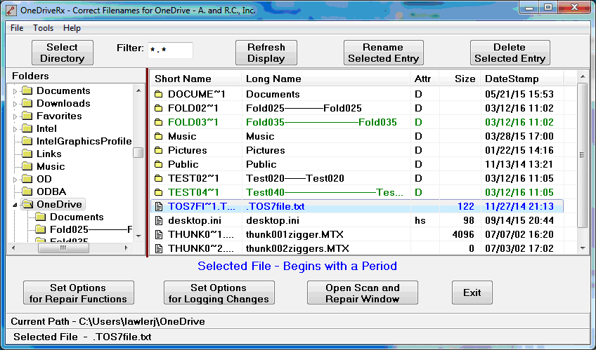Expand the Documents folder in Folders tree
The height and width of the screenshot is (350, 596).
pos(15,91)
